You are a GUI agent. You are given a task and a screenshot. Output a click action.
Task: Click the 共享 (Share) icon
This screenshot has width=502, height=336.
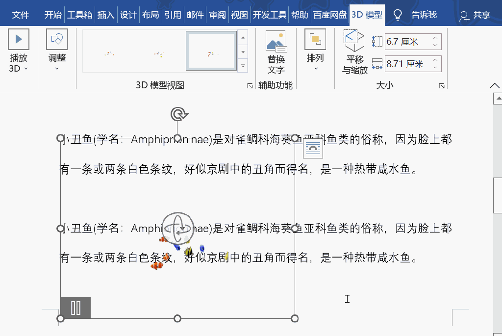click(x=464, y=15)
